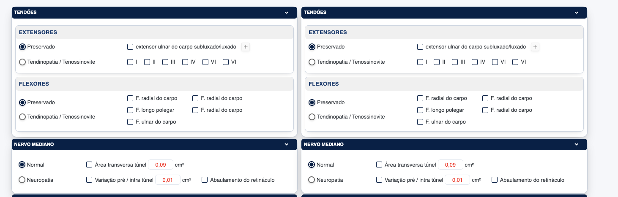Tick extensor compartment III in left panel
Image resolution: width=618 pixels, height=197 pixels.
165,62
